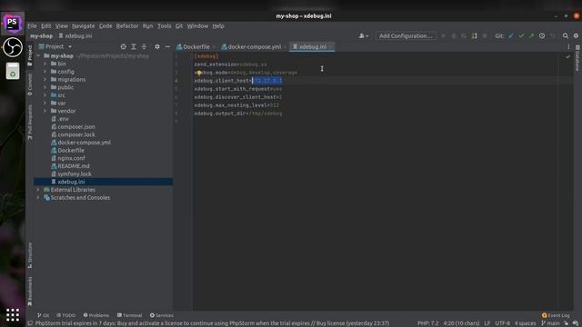Open the Navigate menu

point(83,26)
